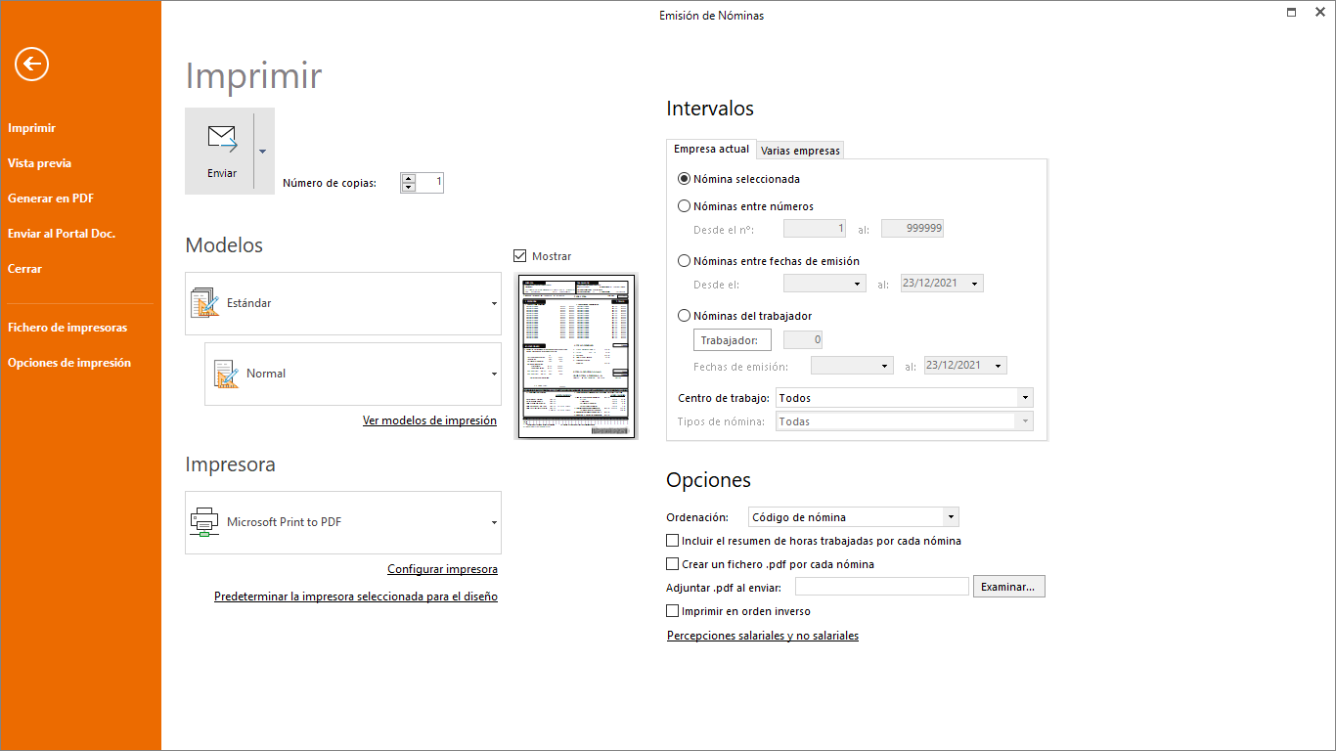Click the Examinar... button
The width and height of the screenshot is (1336, 751).
tap(1009, 587)
